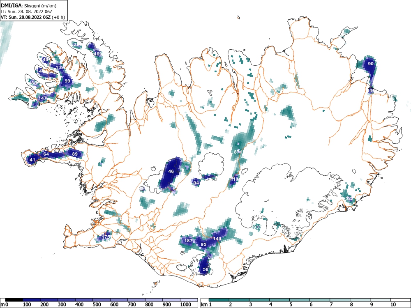The width and height of the screenshot is (411, 308).
Task: Click the '500' label in the metre legend
Action: (97, 305)
